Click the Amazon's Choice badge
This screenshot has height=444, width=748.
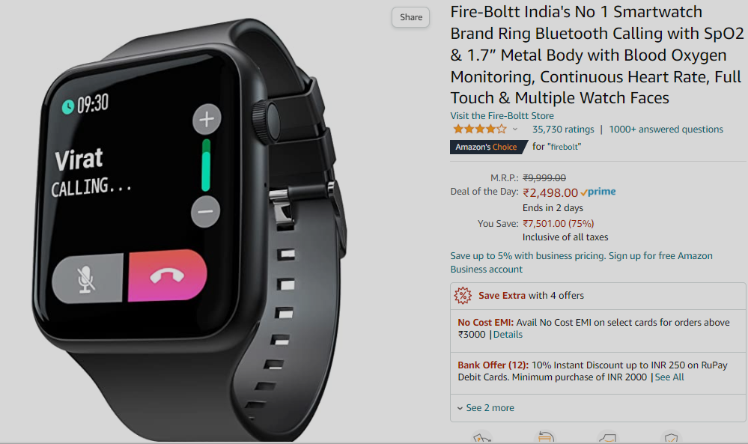point(488,147)
